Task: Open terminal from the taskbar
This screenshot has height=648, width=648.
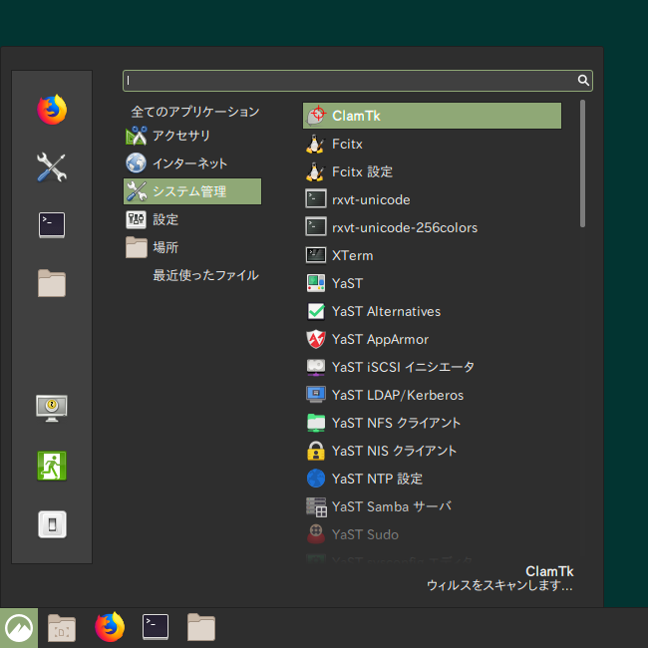Action: tap(156, 627)
